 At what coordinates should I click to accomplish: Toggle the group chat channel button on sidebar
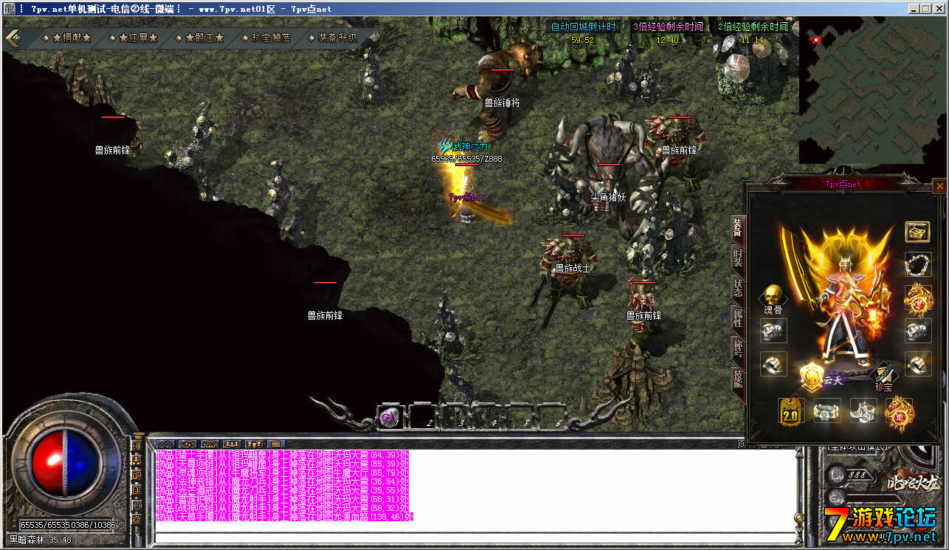click(137, 461)
